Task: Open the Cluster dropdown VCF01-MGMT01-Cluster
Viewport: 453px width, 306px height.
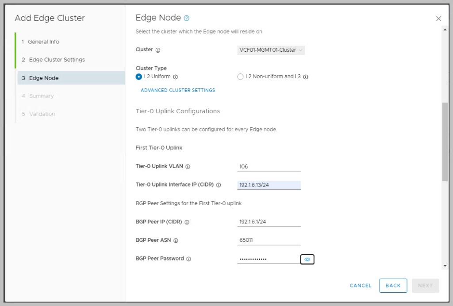Action: (271, 50)
